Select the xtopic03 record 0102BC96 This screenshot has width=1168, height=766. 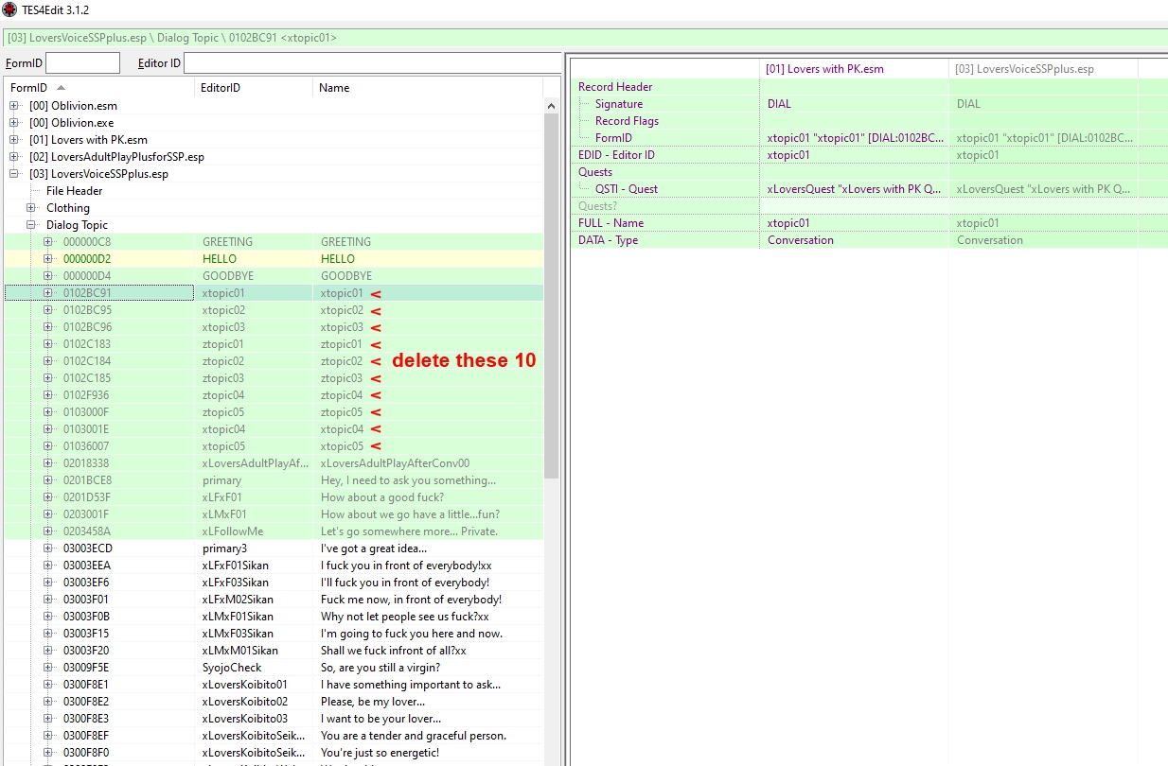274,327
